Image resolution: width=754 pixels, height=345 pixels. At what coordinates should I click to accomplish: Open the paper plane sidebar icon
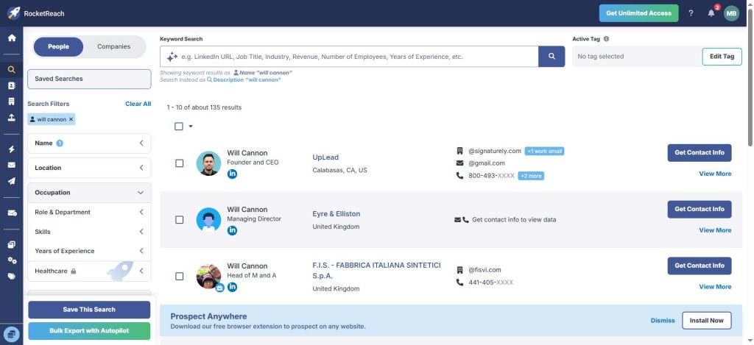point(12,181)
